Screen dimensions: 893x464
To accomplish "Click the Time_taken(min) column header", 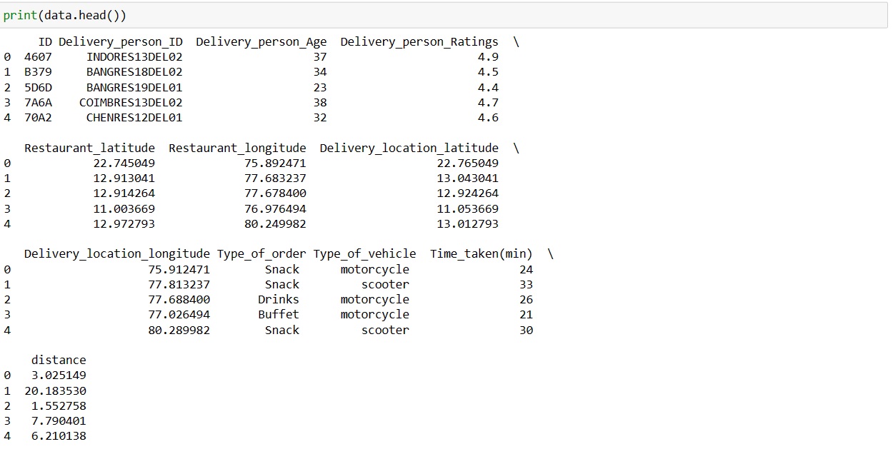I will 482,254.
